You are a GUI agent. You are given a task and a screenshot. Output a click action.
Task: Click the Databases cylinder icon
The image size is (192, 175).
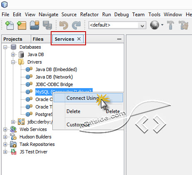pos(13,47)
